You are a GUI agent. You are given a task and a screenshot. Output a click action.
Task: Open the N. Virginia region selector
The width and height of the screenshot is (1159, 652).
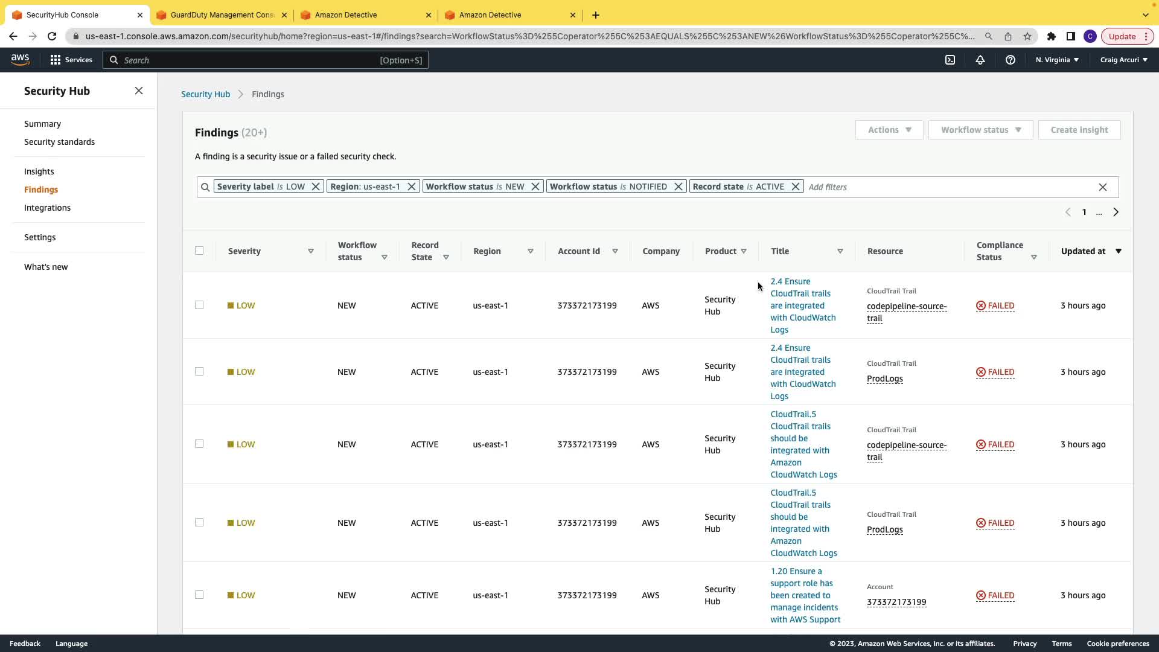pos(1057,60)
